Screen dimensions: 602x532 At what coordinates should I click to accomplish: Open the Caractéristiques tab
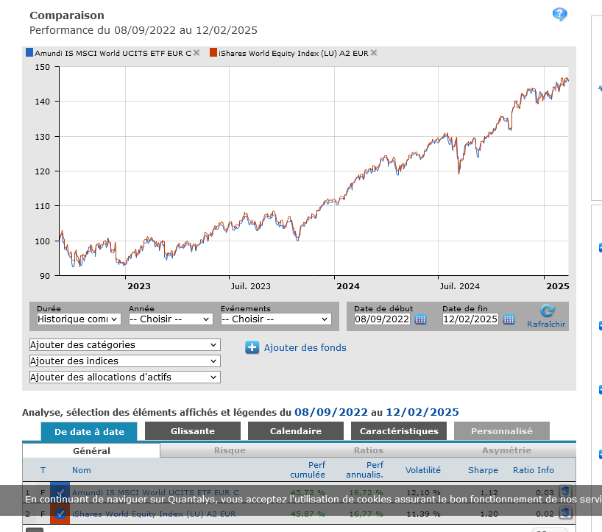pyautogui.click(x=399, y=431)
